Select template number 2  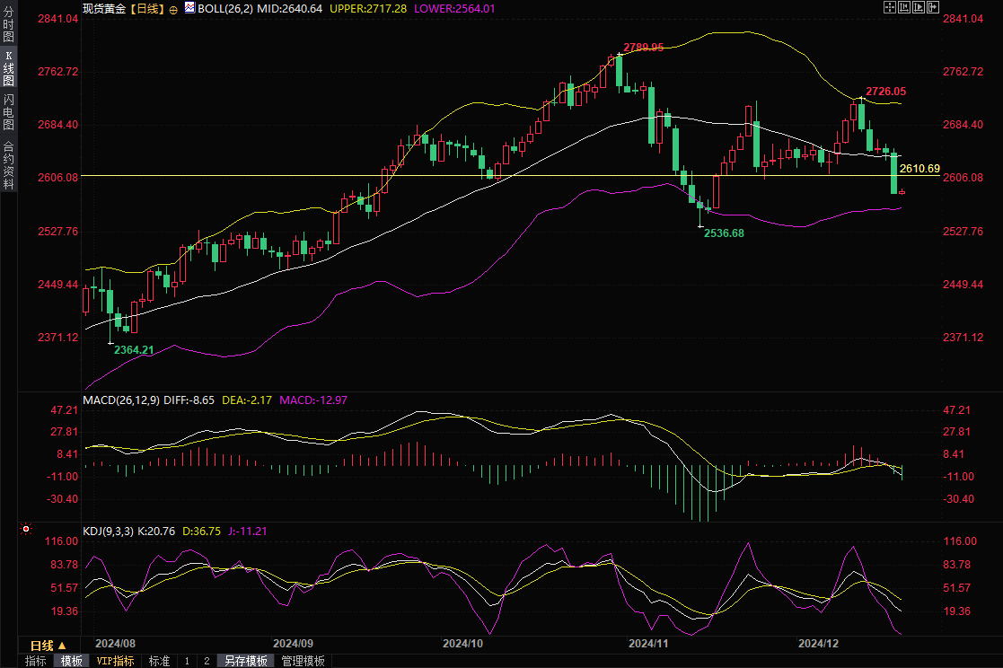(207, 661)
